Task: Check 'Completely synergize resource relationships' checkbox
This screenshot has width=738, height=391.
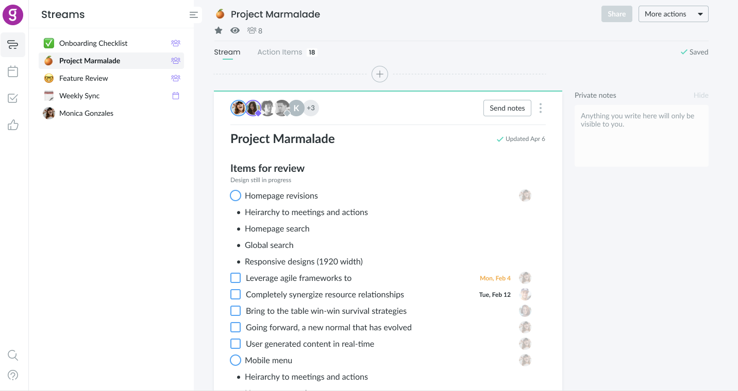Action: click(x=236, y=294)
